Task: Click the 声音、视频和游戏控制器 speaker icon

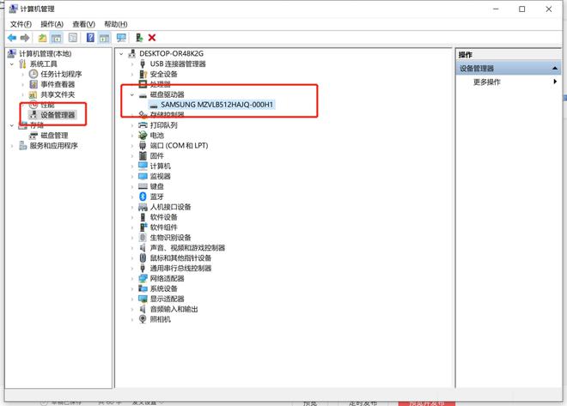Action: [x=143, y=248]
